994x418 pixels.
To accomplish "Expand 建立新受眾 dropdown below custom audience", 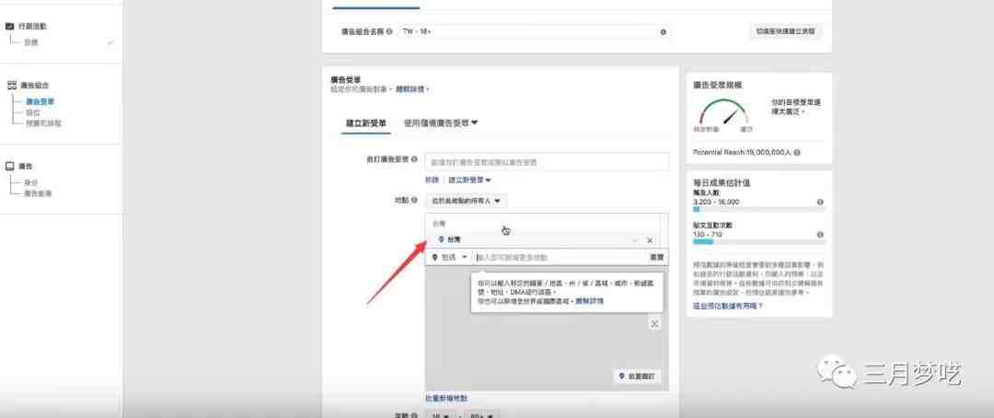I will 469,180.
